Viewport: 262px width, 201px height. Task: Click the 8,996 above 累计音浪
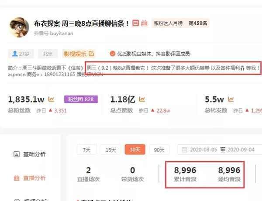click(185, 170)
